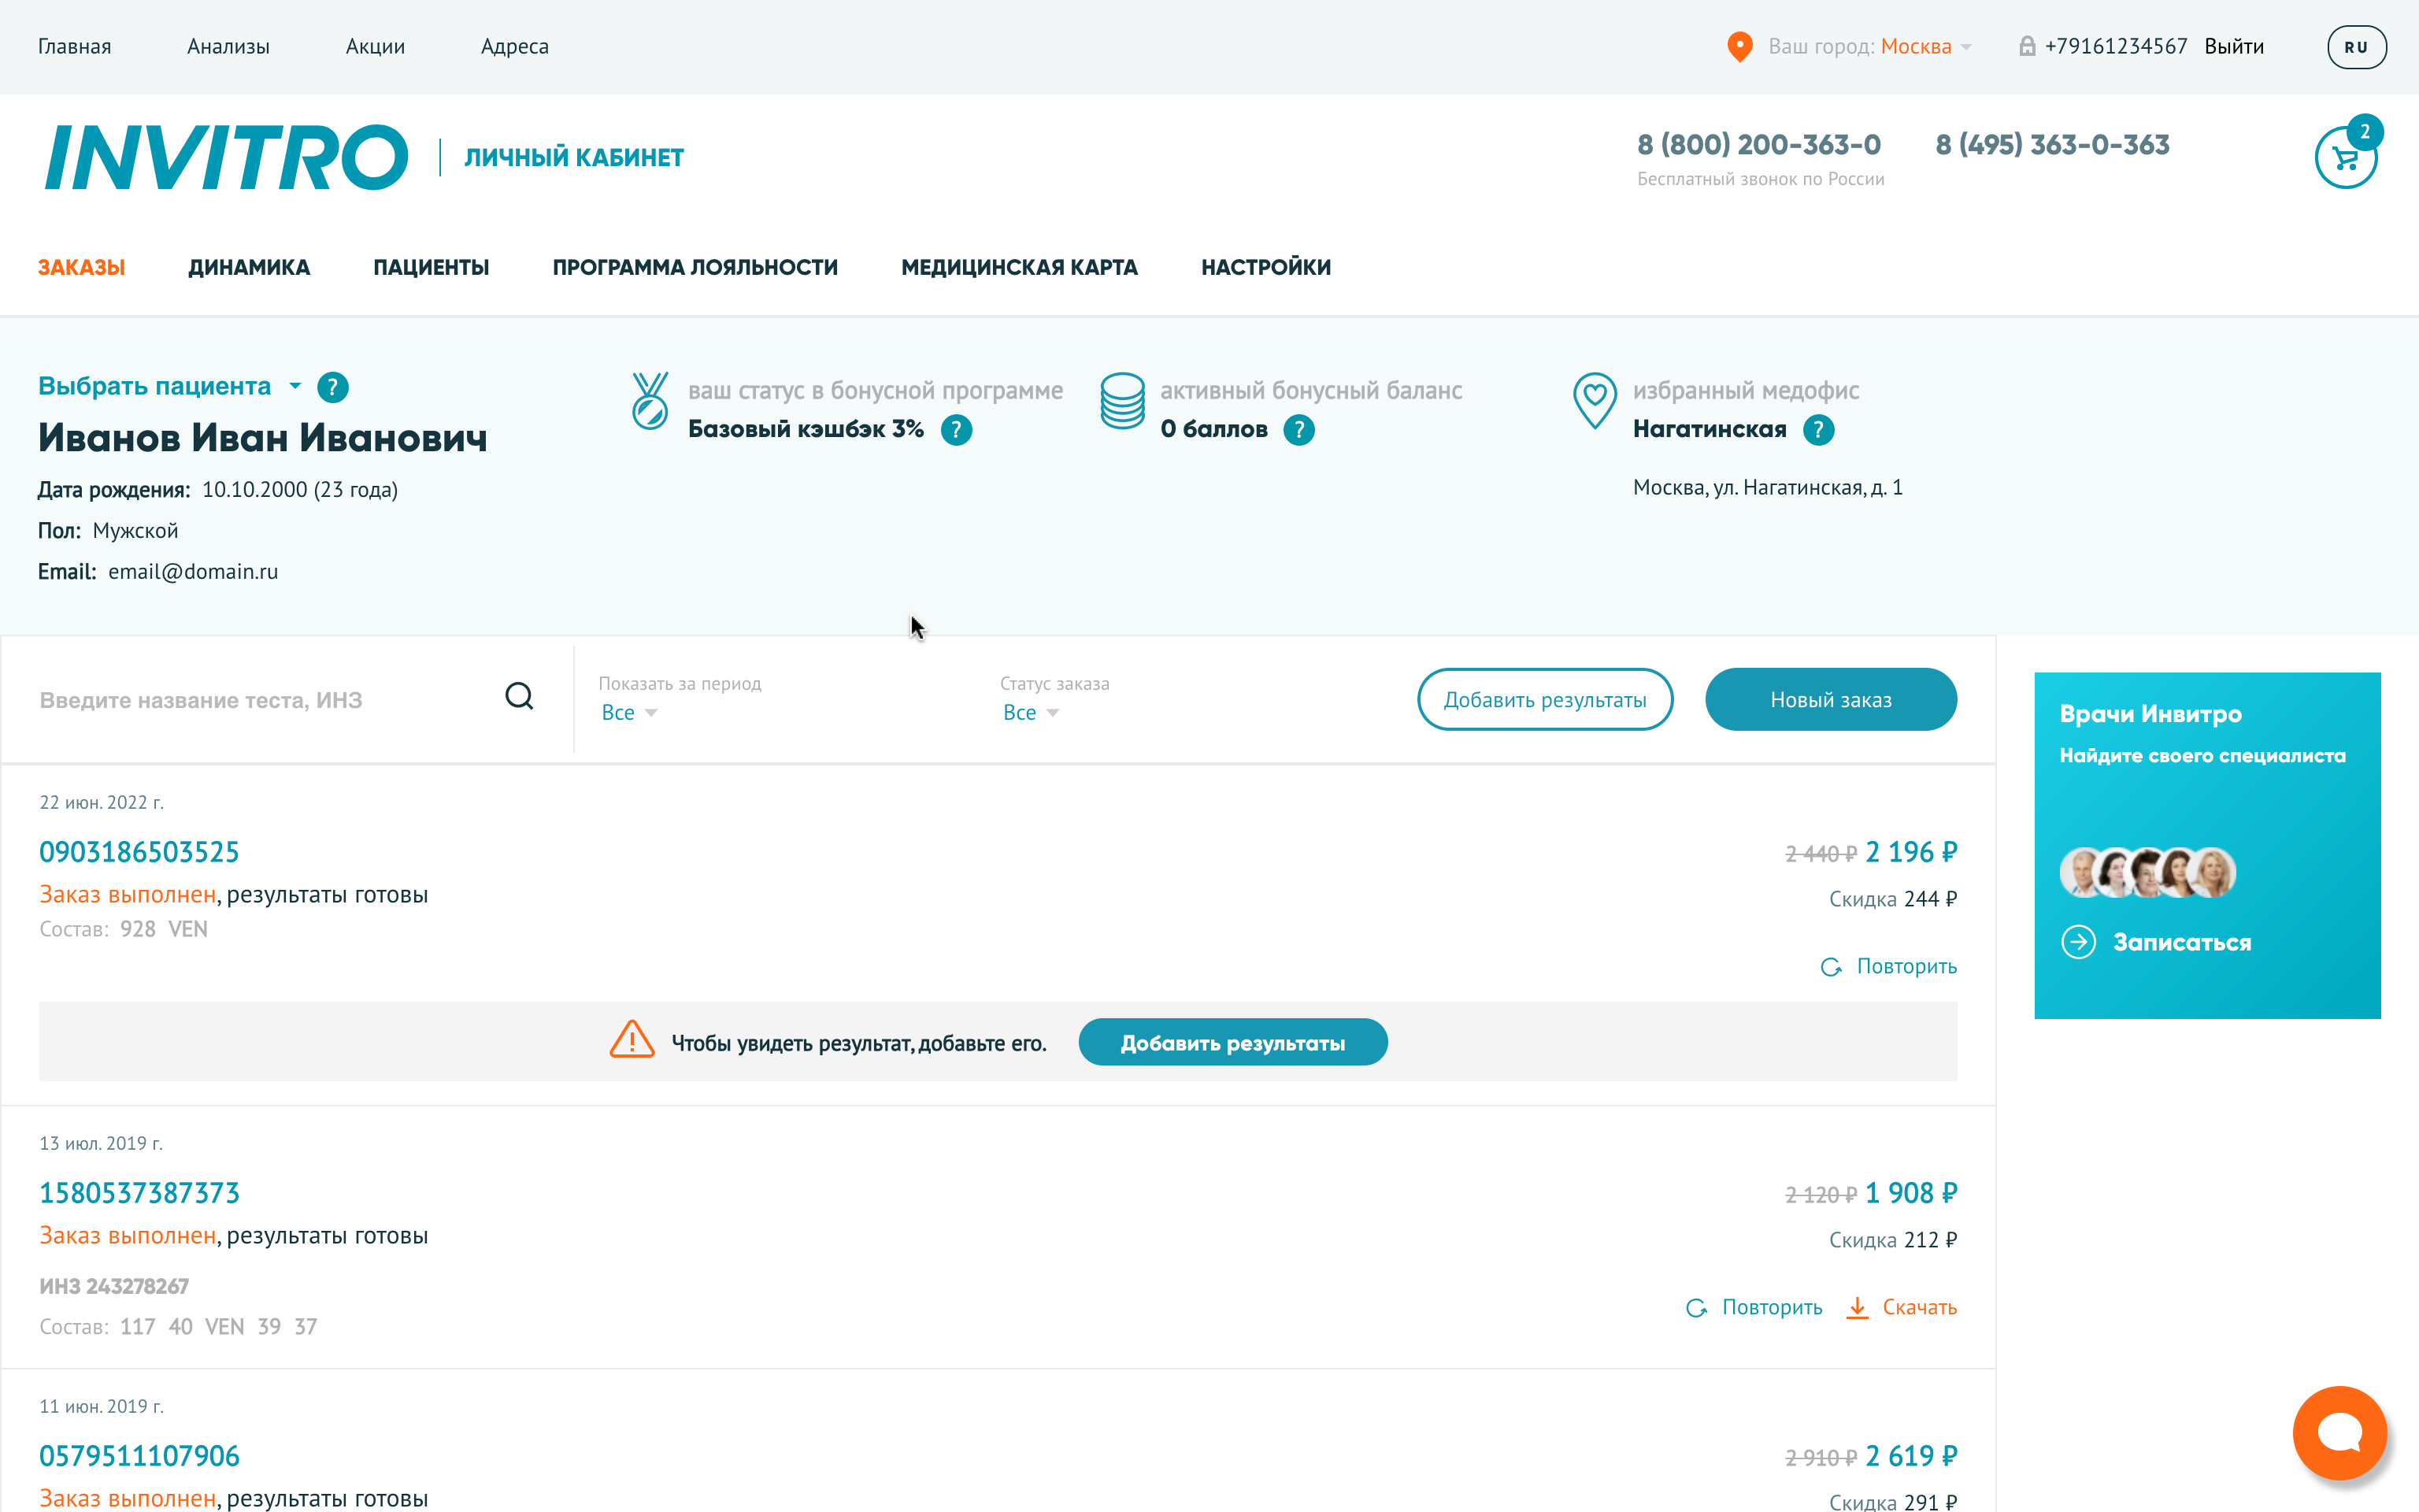The width and height of the screenshot is (2419, 1512).
Task: Open order 0579511107906
Action: 139,1456
